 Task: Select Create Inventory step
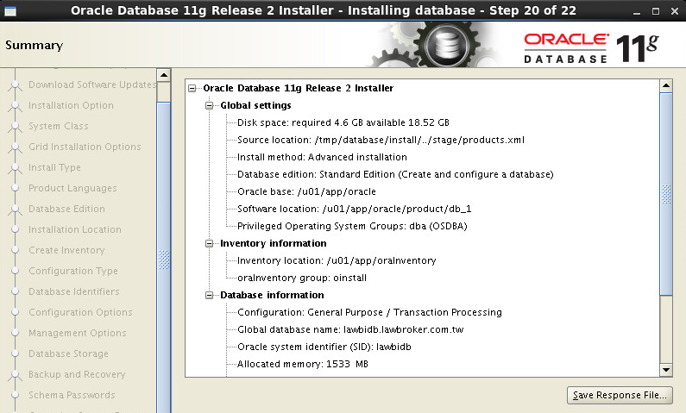[66, 250]
